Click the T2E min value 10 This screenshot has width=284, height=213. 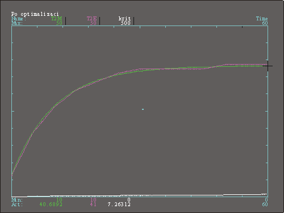(x=93, y=200)
